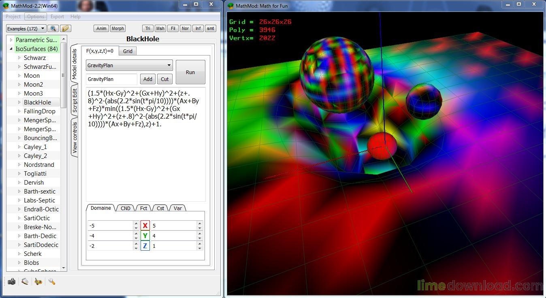Viewport: 546px width, 298px height.
Task: Click the green Y axis button
Action: coord(145,236)
